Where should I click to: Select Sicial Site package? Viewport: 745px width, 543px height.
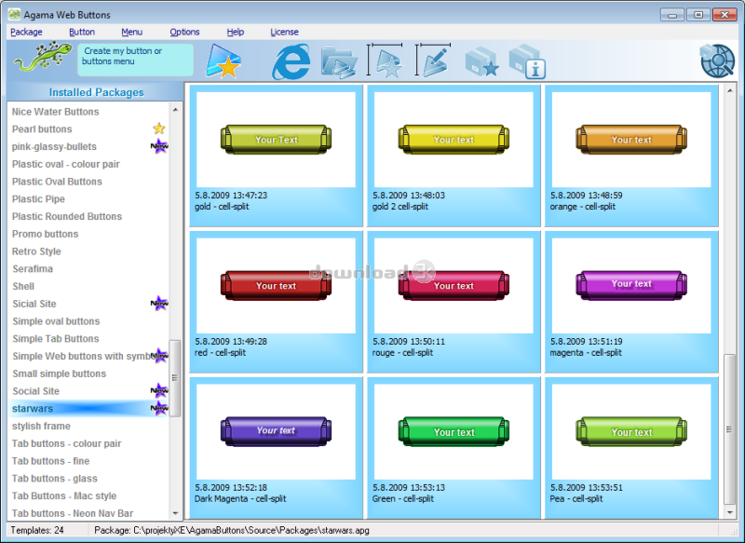88,304
